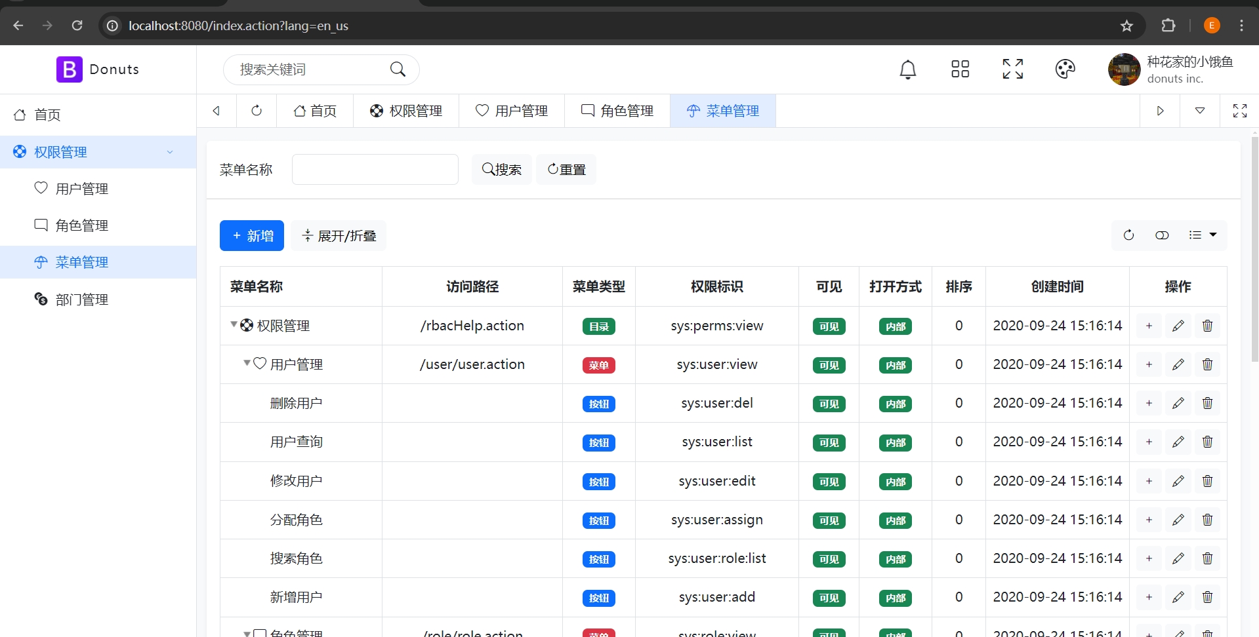1259x637 pixels.
Task: Collapse the 权限管理 sidebar section chevron
Action: pos(171,151)
